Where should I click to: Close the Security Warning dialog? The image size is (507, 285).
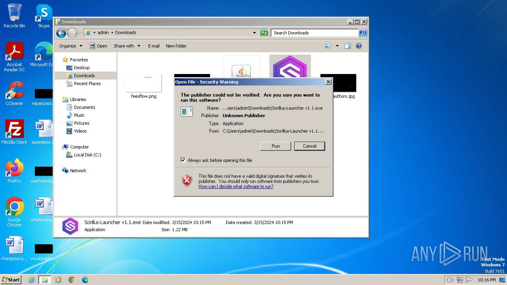point(328,82)
